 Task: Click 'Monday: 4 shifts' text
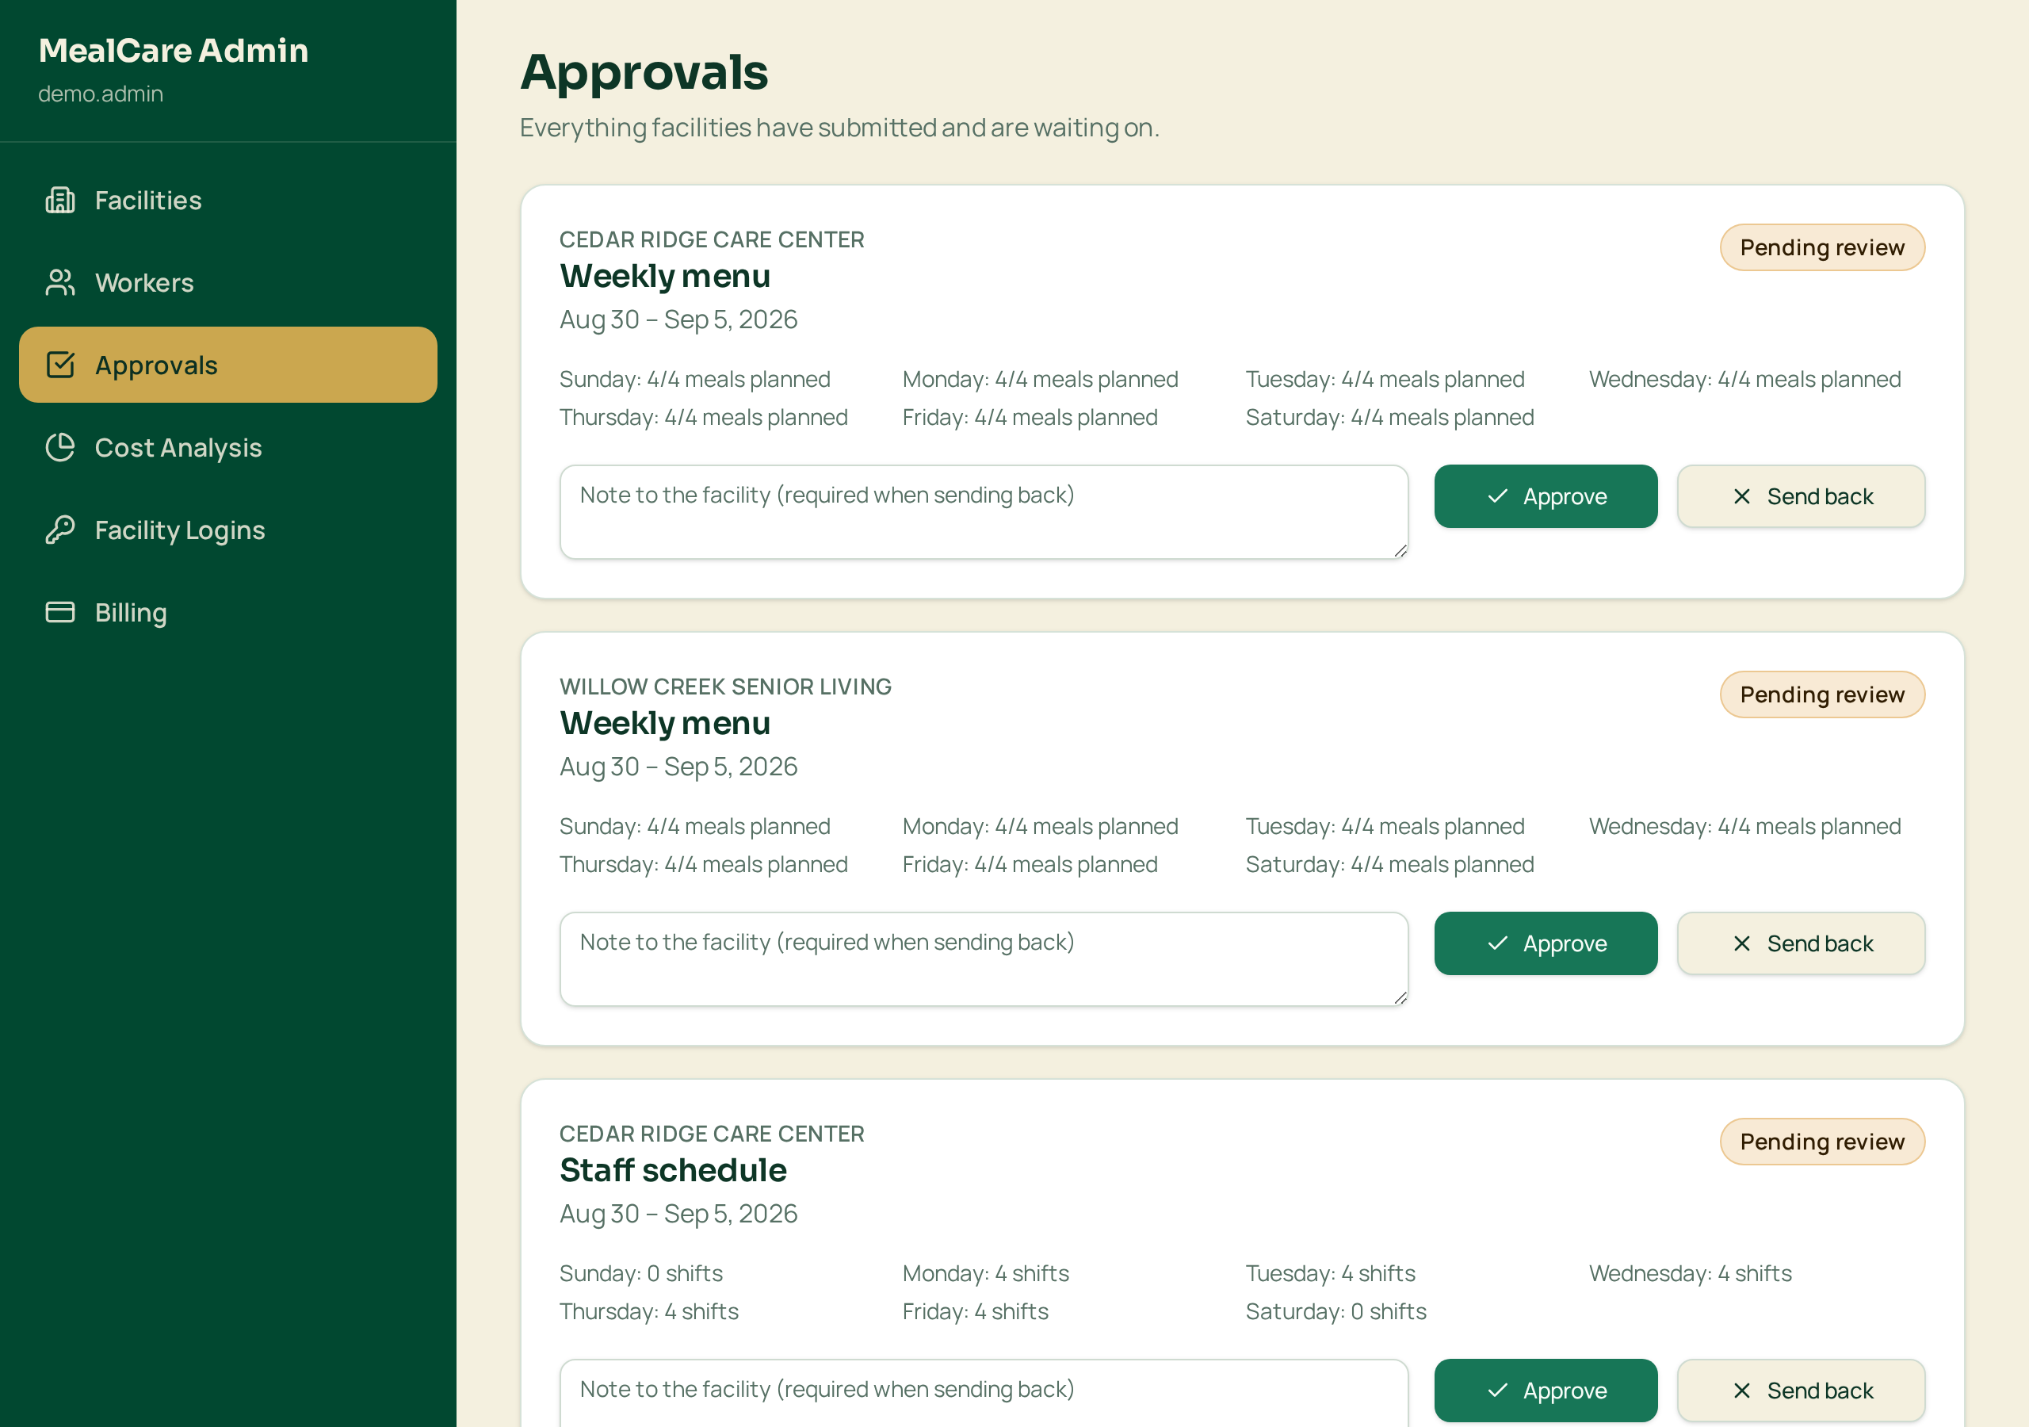(986, 1274)
